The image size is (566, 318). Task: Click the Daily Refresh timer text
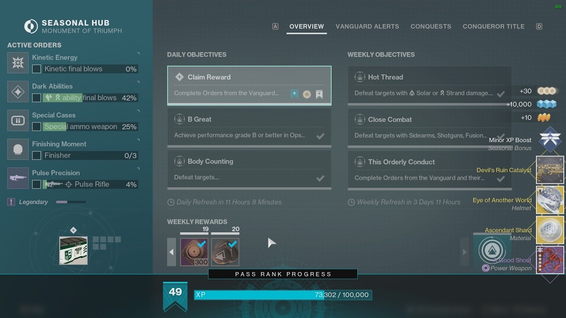[x=229, y=202]
